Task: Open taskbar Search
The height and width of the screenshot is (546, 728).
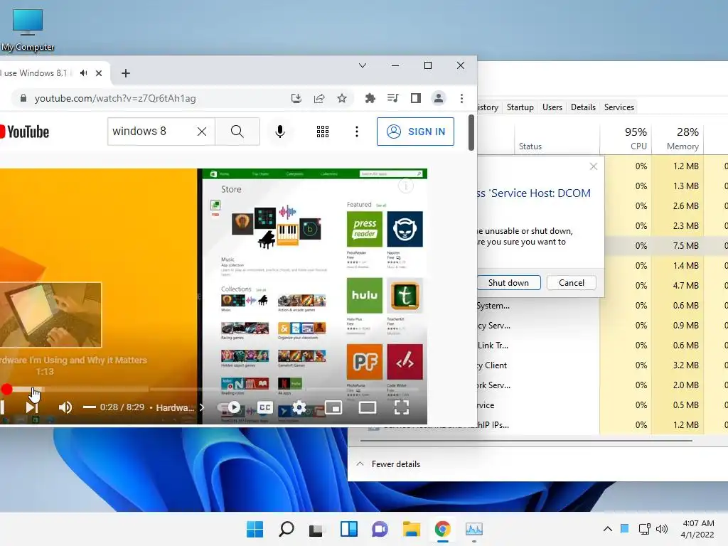Action: coord(286,529)
